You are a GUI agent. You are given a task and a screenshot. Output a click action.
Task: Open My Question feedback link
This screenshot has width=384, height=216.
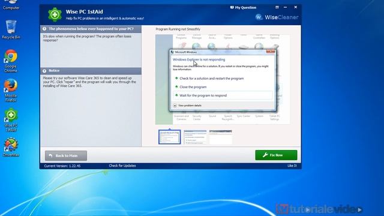coord(243,8)
